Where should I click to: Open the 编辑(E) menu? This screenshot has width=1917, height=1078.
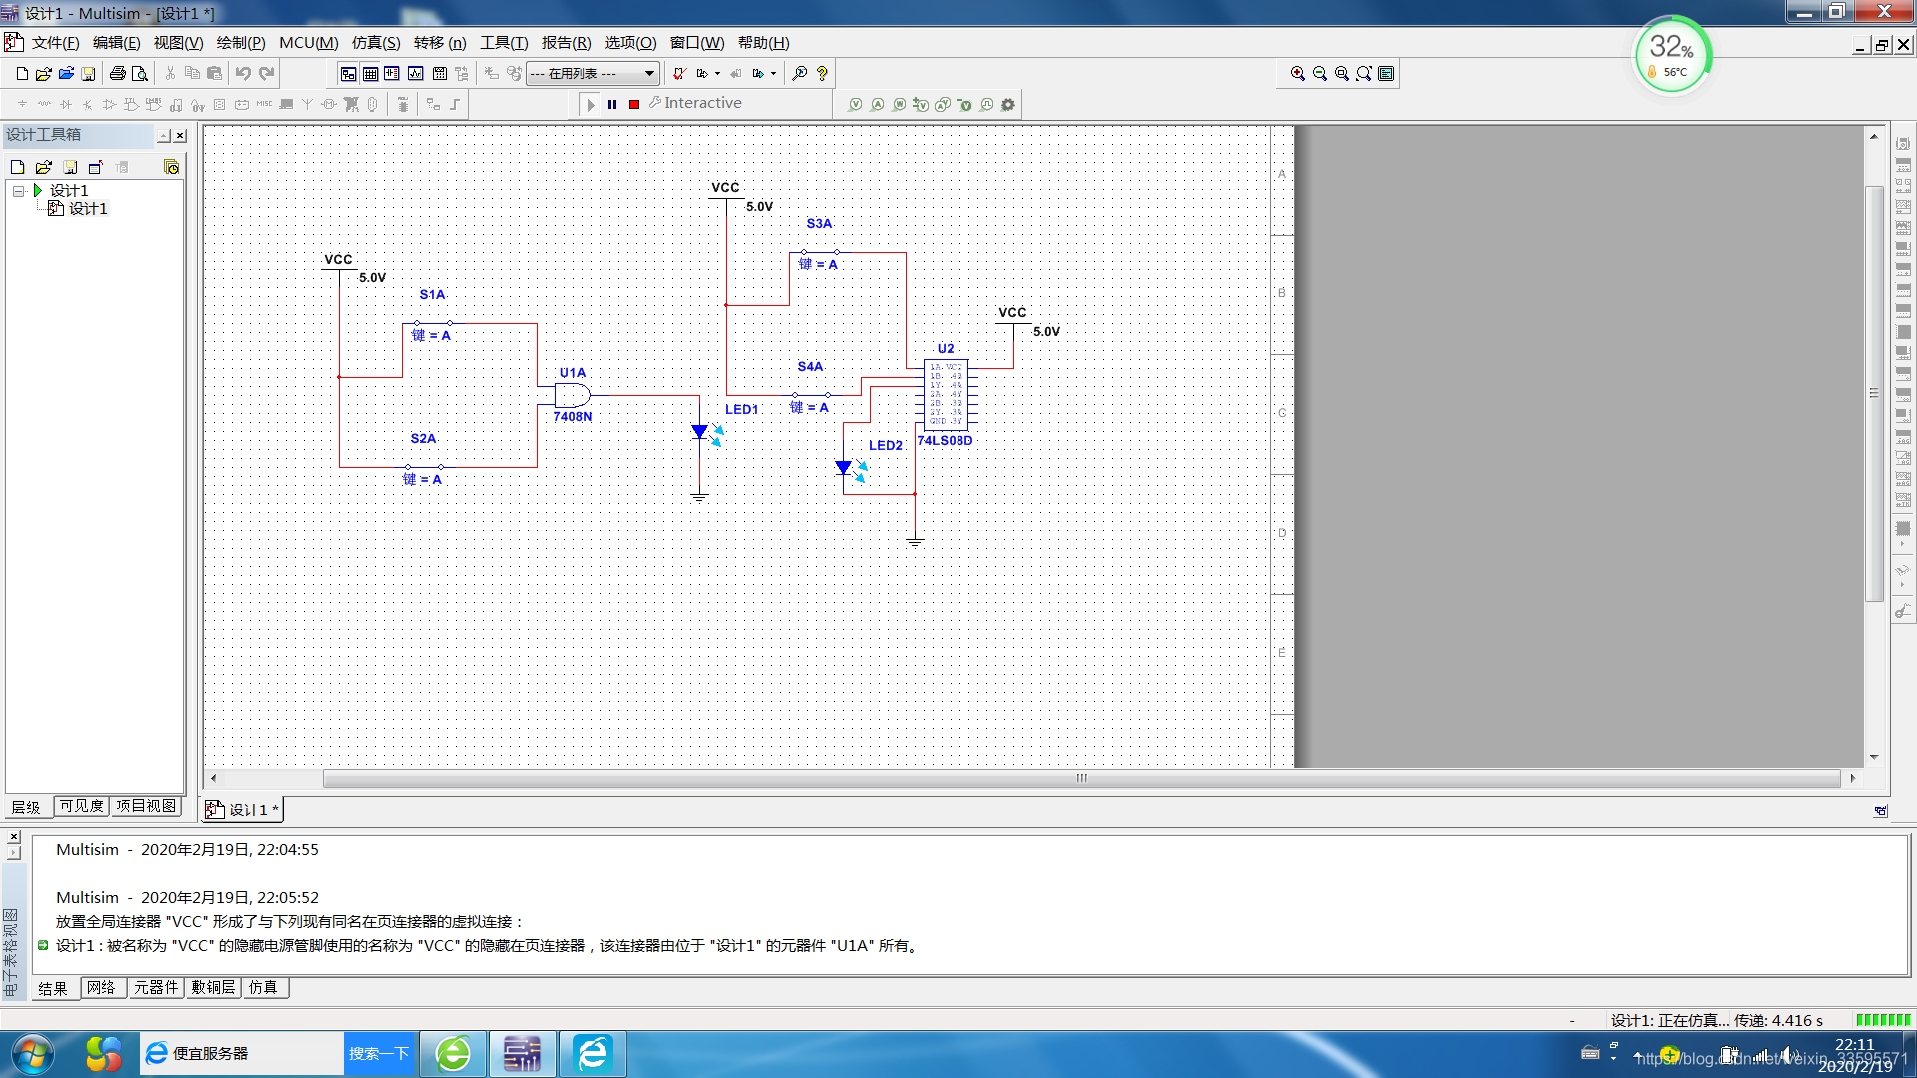[x=116, y=43]
